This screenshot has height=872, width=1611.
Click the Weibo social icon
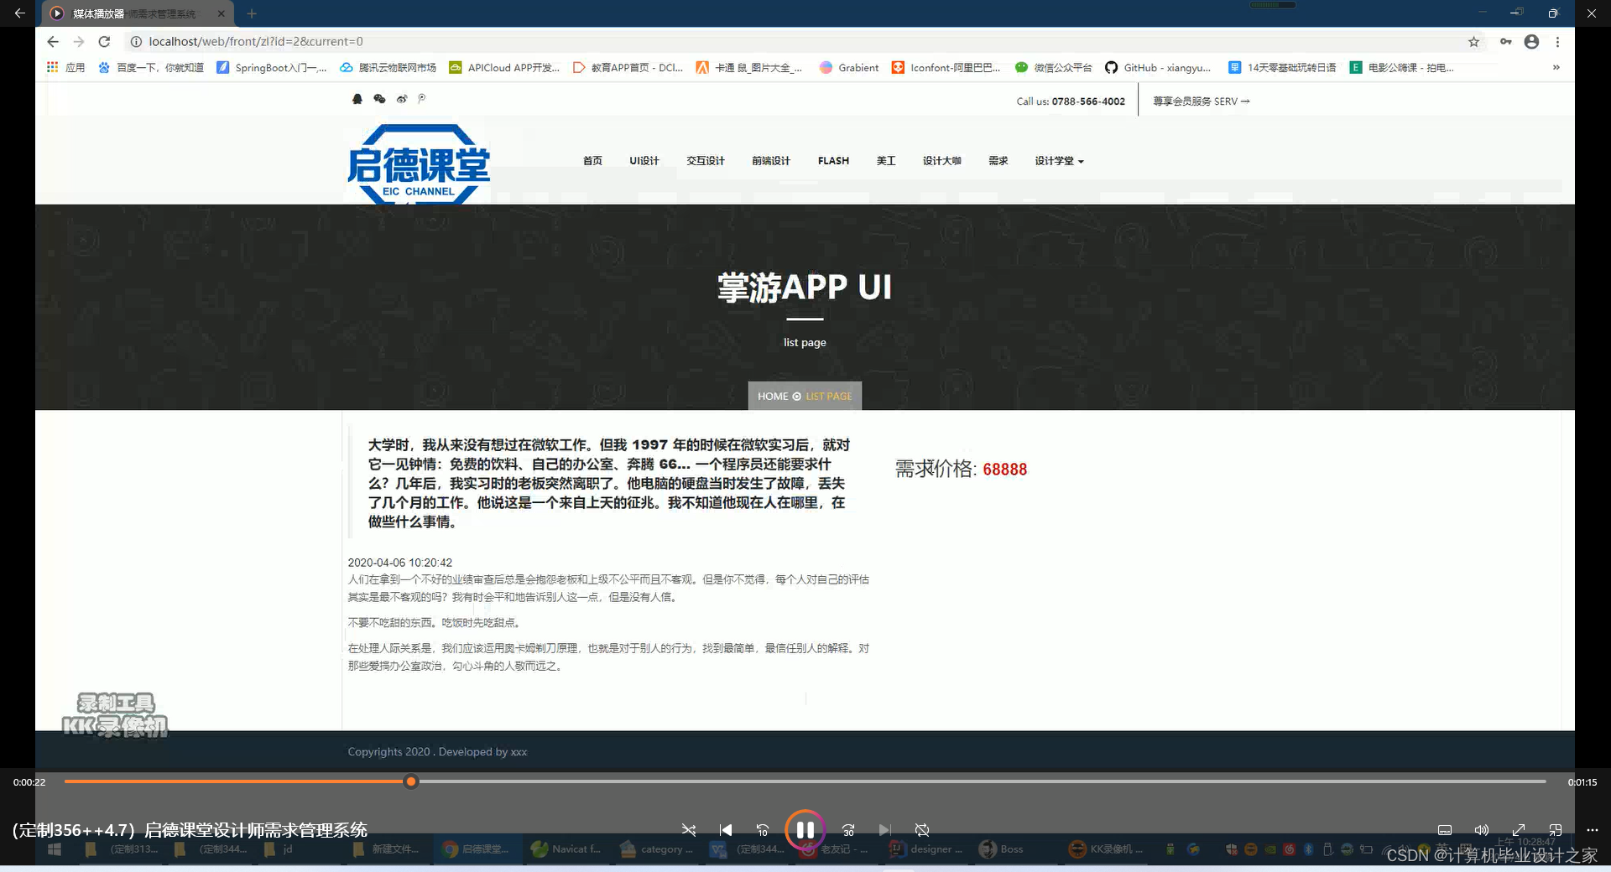(402, 99)
